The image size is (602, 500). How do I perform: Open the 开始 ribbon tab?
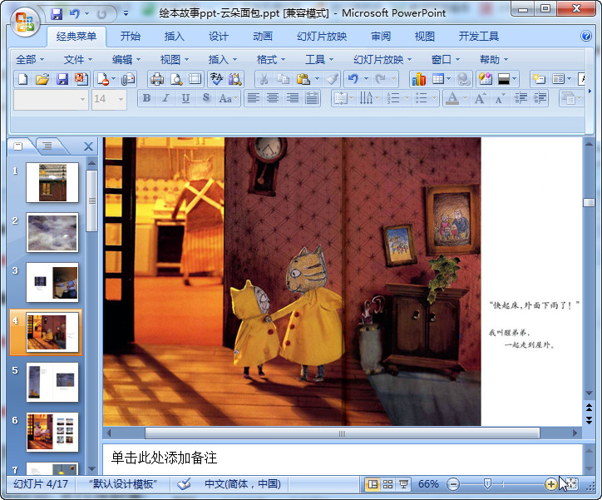coord(131,36)
